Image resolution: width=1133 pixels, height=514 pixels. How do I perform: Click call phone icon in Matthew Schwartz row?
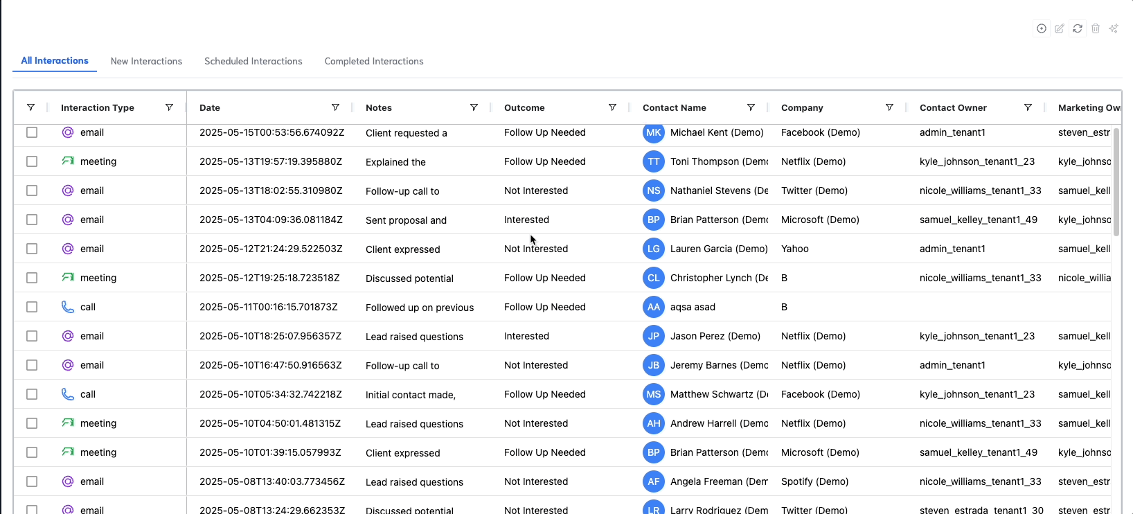coord(68,394)
